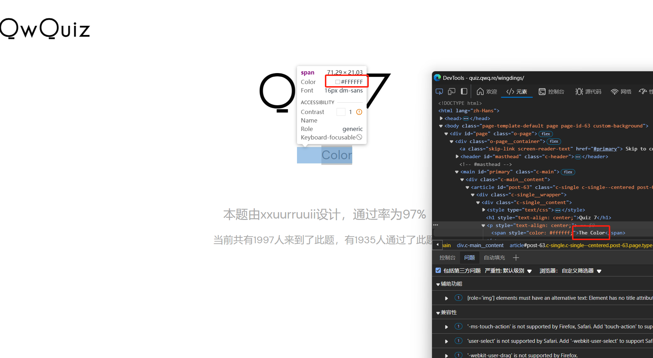
Task: Click the ellipsis badge inside header element
Action: pos(578,157)
